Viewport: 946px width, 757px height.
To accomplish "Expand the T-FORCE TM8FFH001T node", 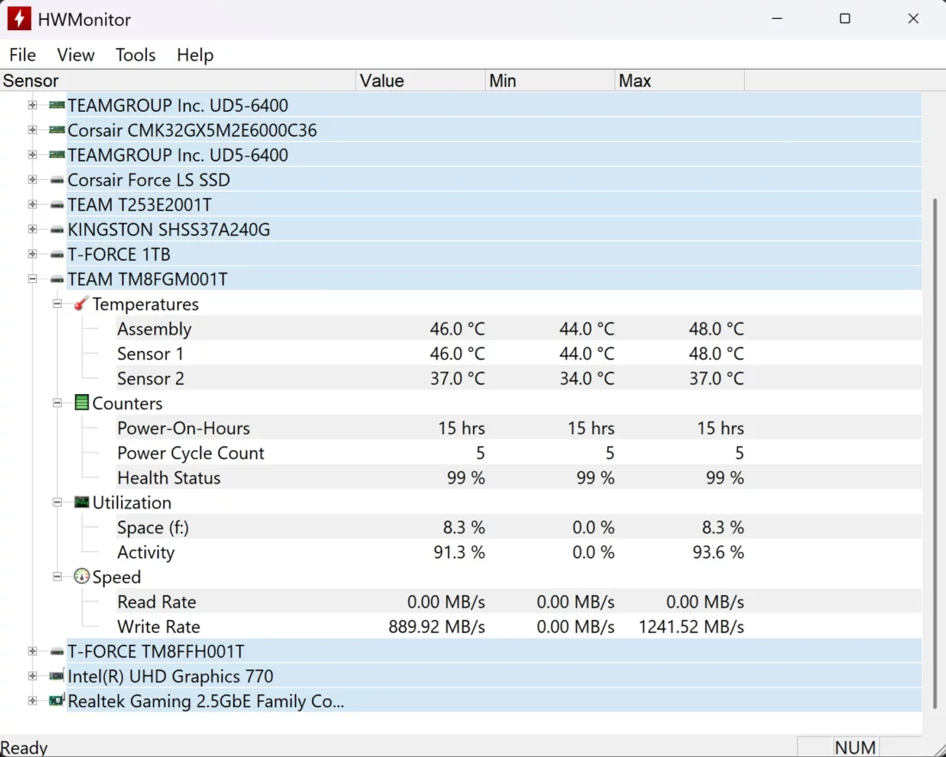I will tap(33, 651).
